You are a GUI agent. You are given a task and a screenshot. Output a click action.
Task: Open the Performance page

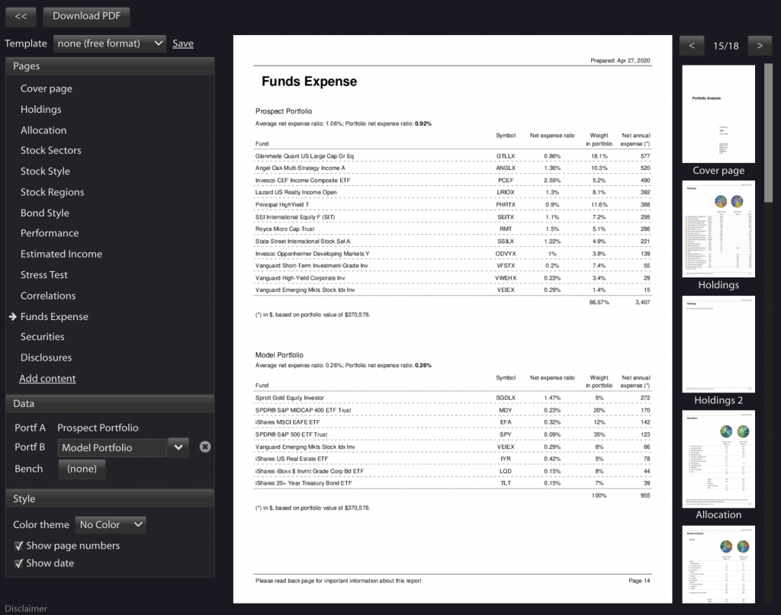pyautogui.click(x=50, y=233)
